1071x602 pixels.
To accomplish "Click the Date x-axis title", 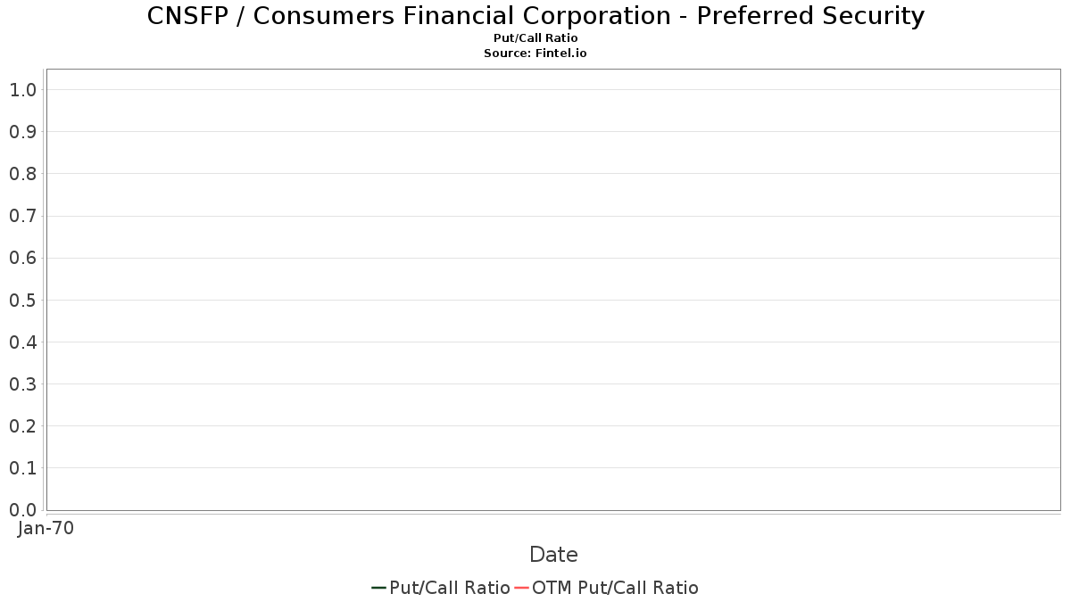I will (x=553, y=555).
